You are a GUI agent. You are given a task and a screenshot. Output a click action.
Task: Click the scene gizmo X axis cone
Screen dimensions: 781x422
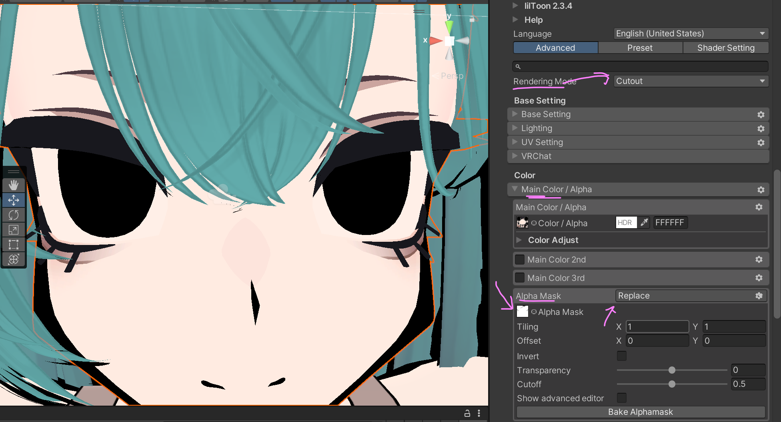(x=436, y=40)
